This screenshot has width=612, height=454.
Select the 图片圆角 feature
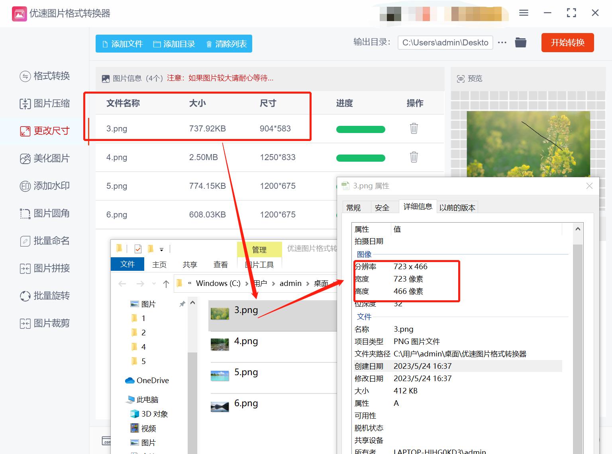coord(45,213)
